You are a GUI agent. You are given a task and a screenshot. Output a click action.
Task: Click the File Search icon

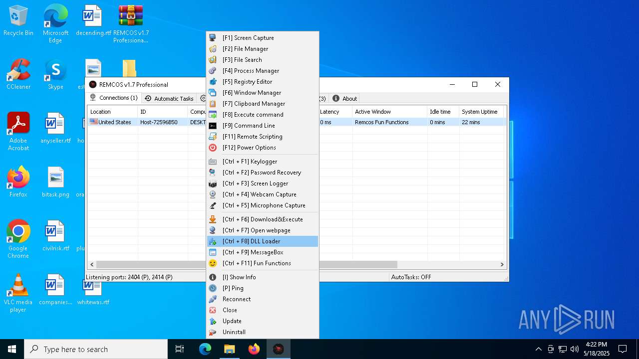213,60
